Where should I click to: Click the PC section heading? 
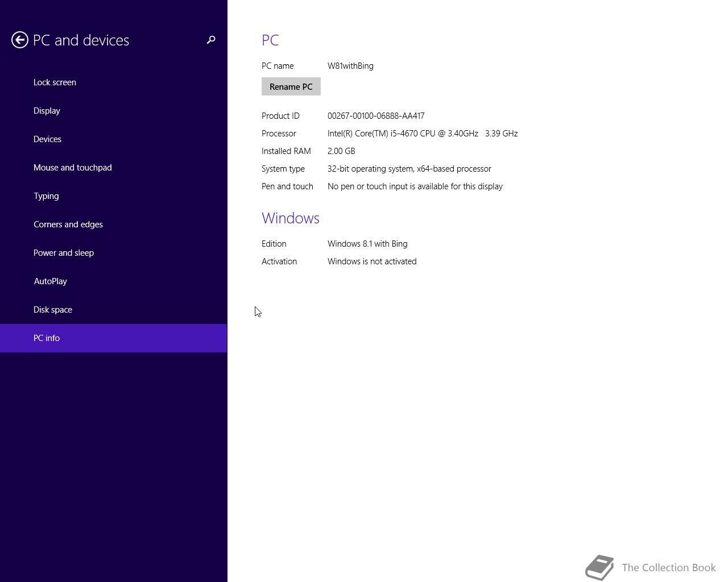[270, 40]
